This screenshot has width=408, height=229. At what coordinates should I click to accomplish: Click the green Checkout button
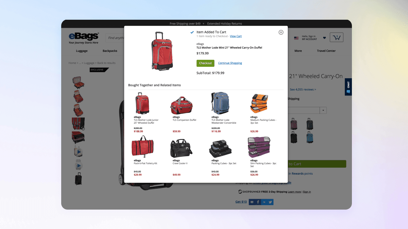click(x=205, y=63)
